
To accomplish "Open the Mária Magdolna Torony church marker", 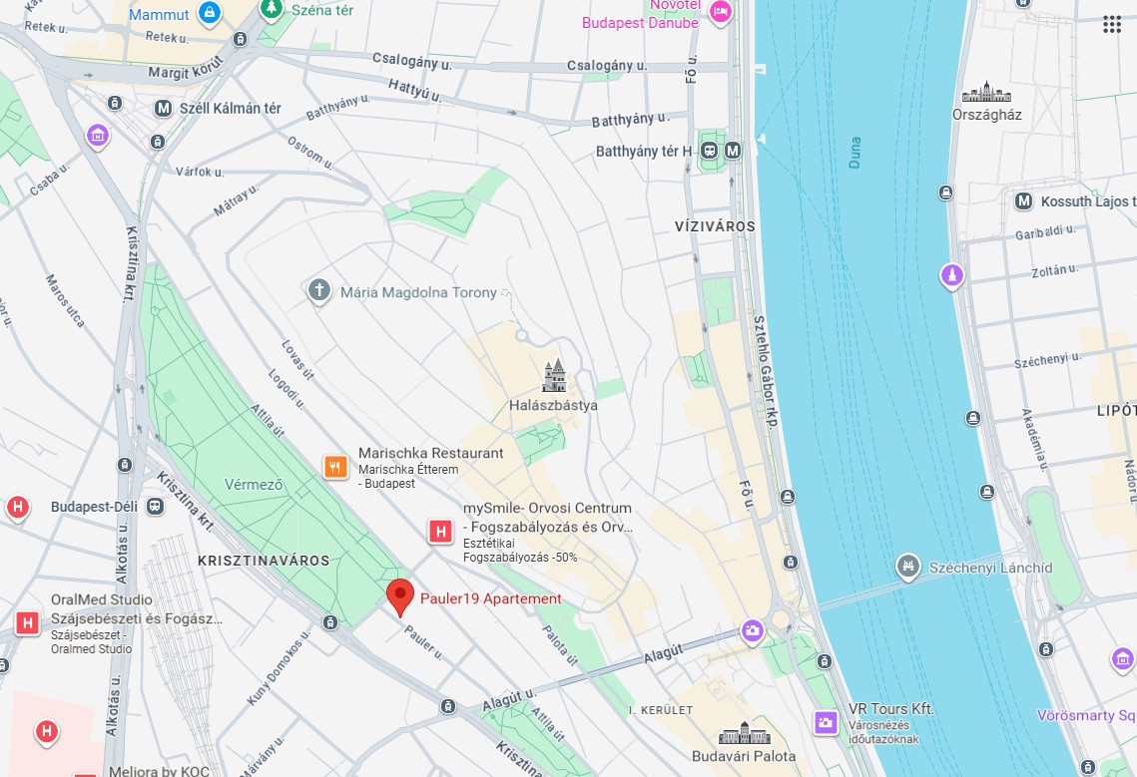I will click(x=319, y=291).
